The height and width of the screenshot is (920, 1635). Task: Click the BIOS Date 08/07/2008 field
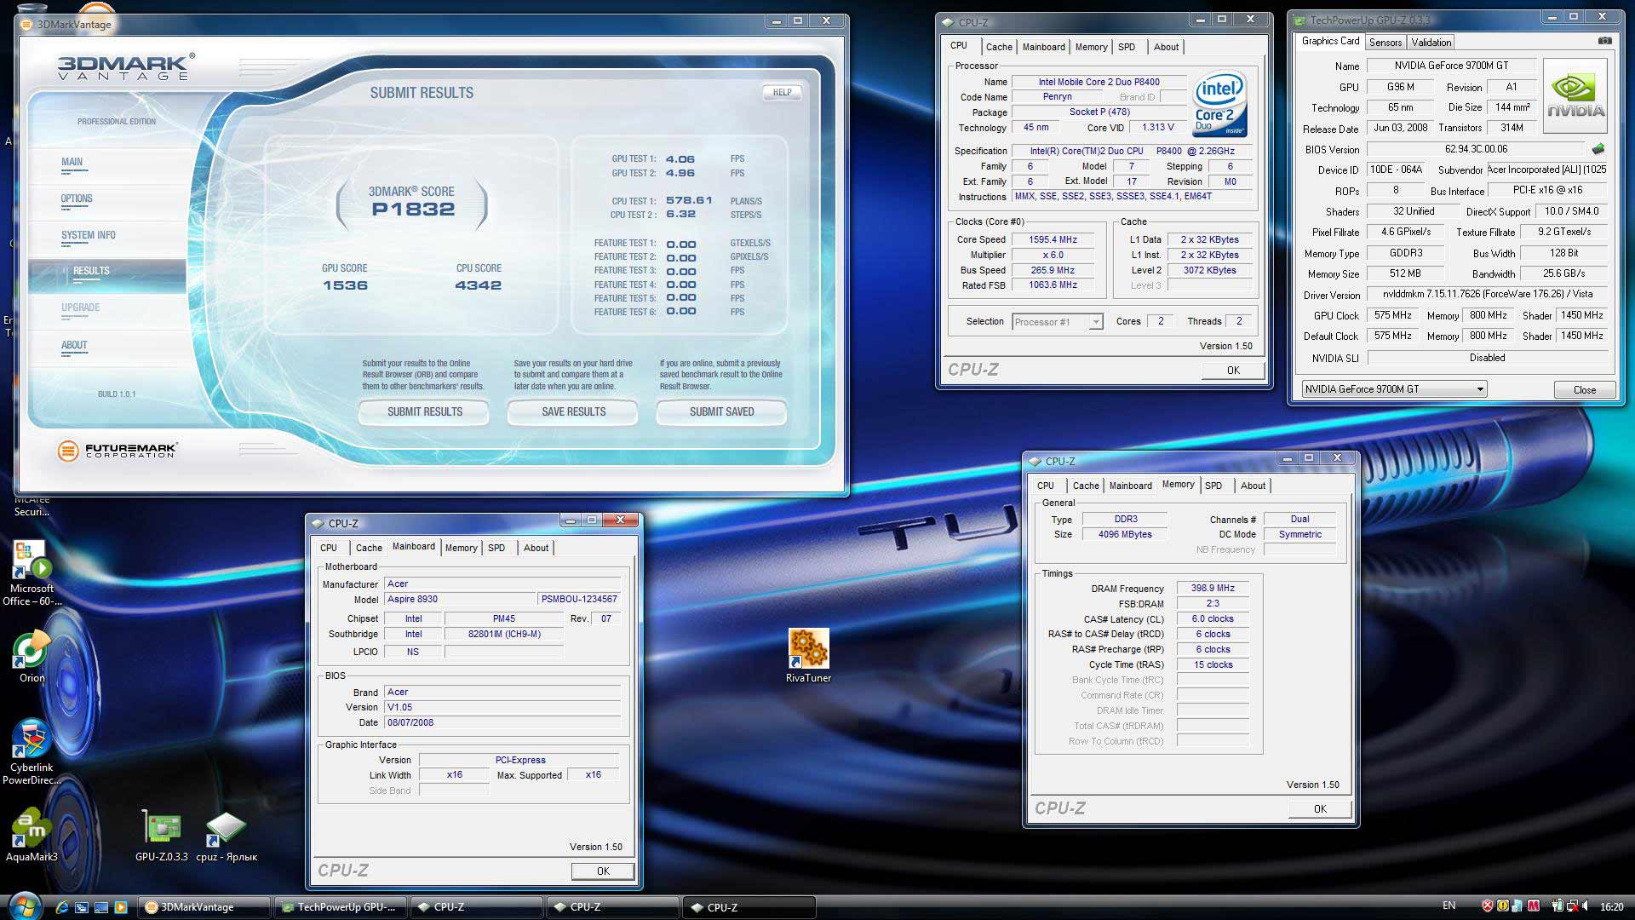tap(502, 722)
